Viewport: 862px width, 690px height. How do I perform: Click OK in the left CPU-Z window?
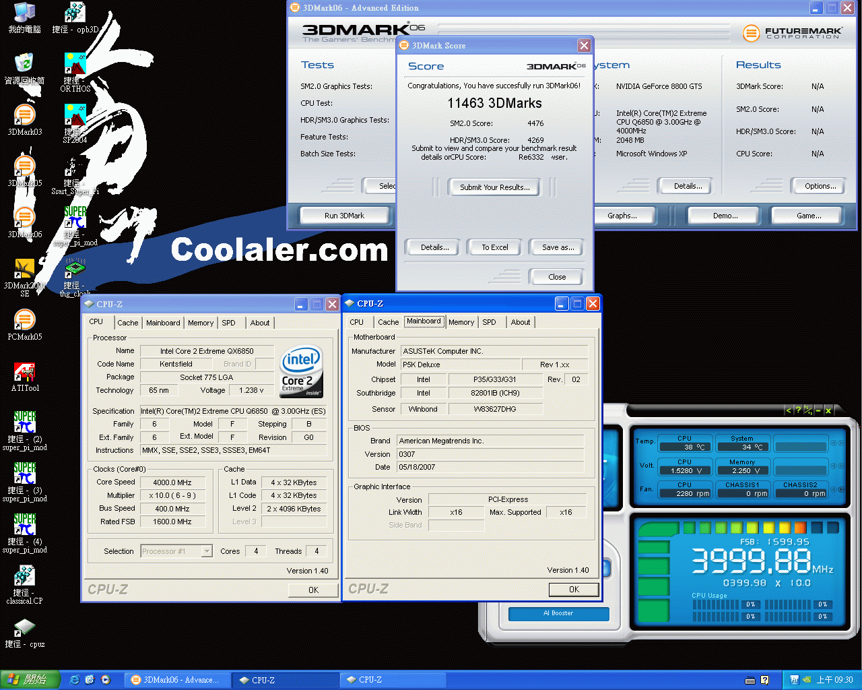pos(313,590)
